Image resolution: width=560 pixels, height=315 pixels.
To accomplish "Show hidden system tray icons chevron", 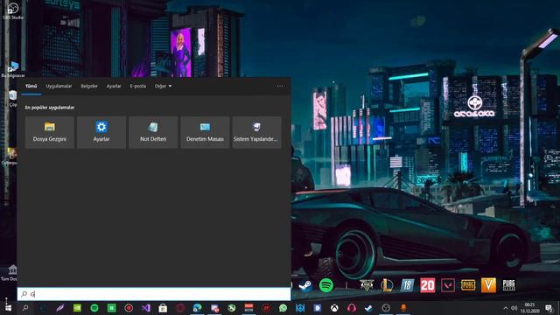I will pyautogui.click(x=506, y=308).
